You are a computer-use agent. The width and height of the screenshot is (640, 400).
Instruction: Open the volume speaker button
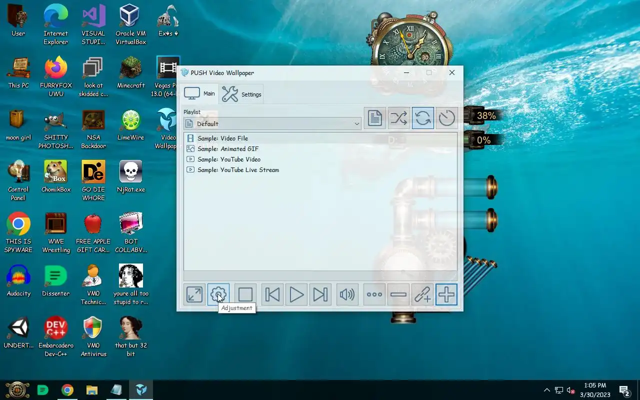coord(347,294)
